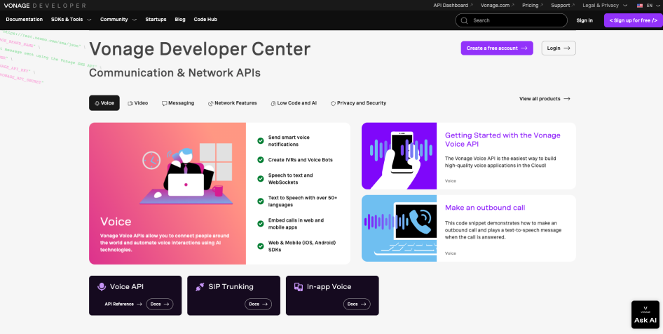Click the Voice API card title

[x=126, y=286]
